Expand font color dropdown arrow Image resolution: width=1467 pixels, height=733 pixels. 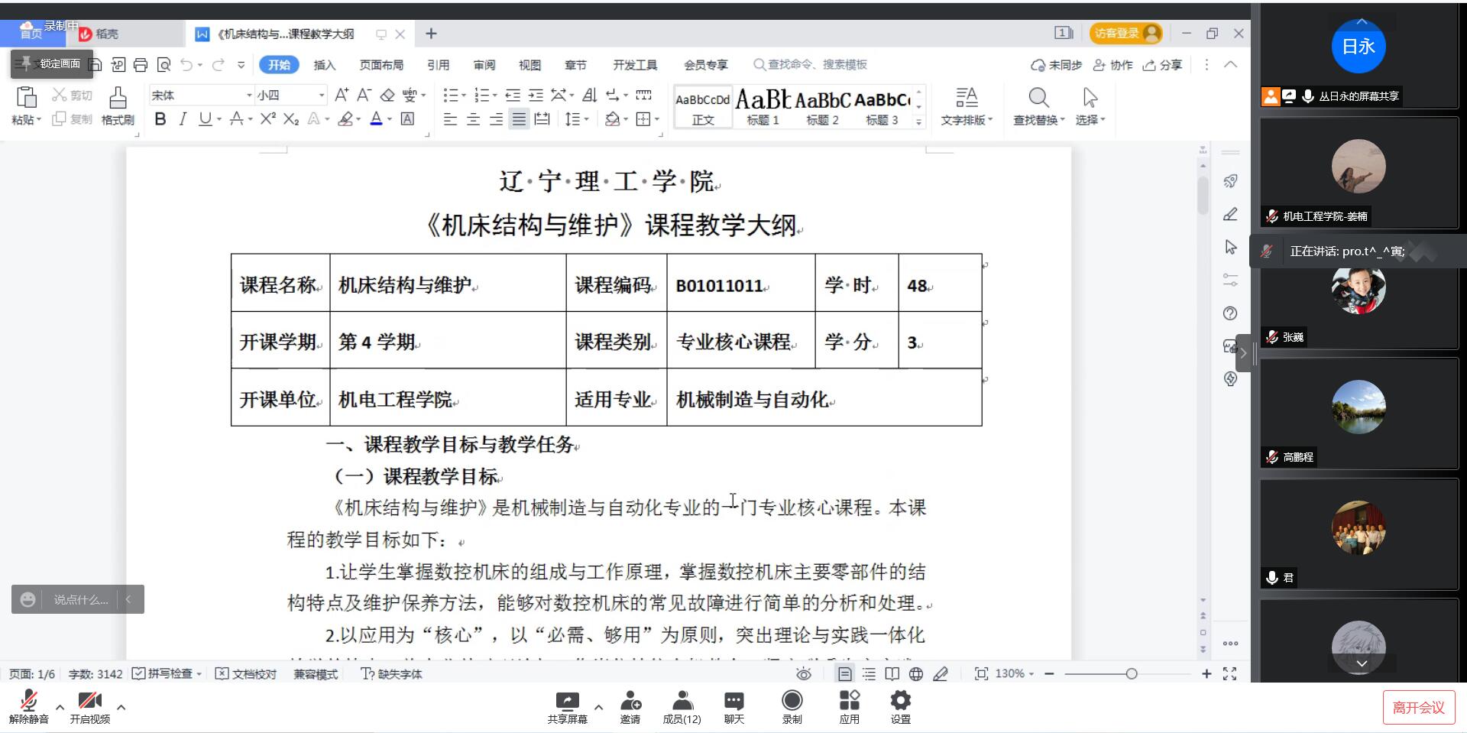pyautogui.click(x=390, y=119)
